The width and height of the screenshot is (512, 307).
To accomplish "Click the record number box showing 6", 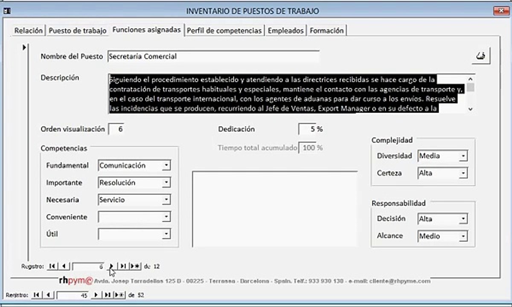I will click(x=88, y=266).
